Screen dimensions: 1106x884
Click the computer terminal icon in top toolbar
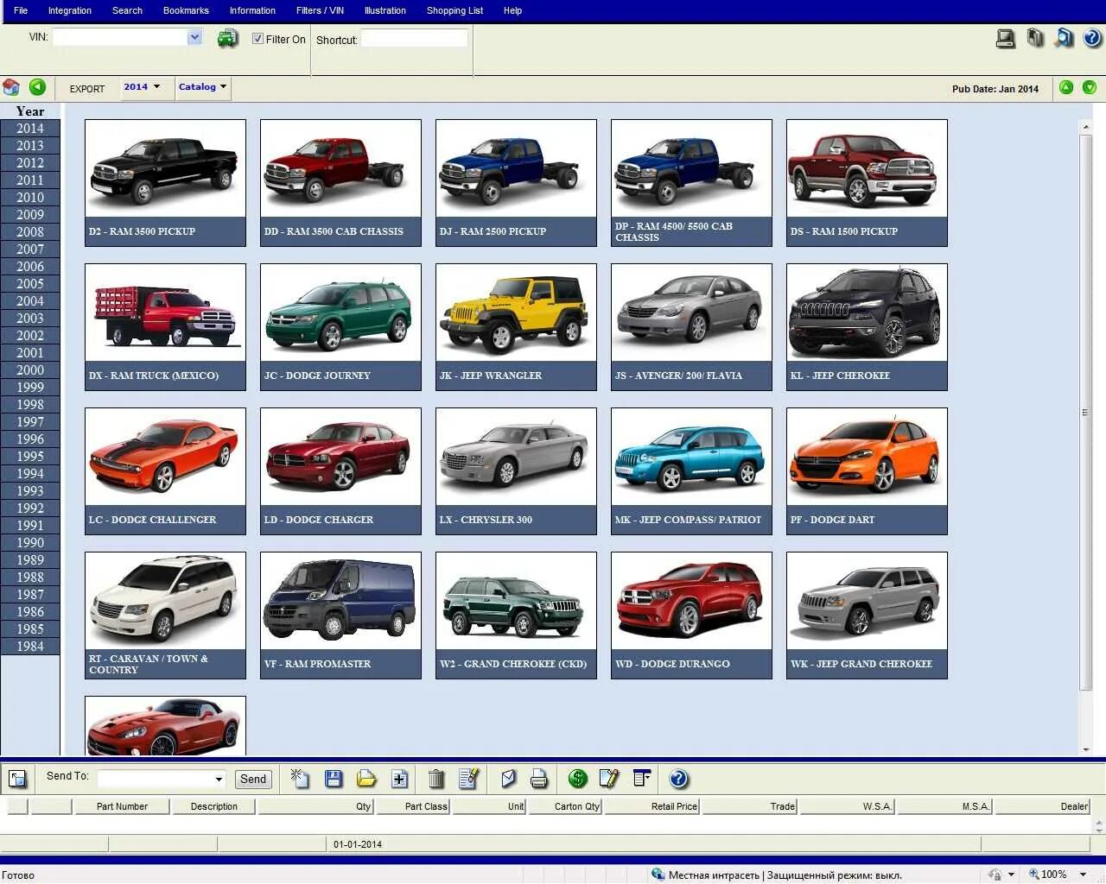point(1006,39)
